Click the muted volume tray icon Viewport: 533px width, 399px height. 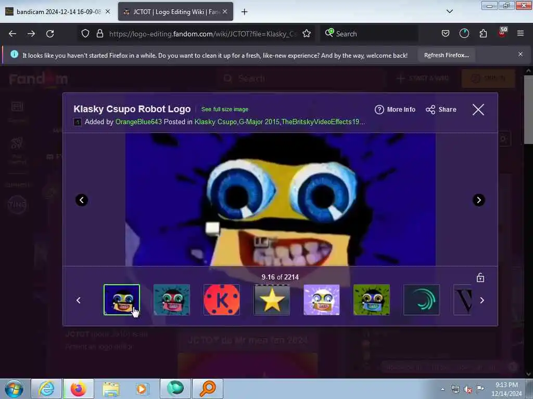point(468,390)
